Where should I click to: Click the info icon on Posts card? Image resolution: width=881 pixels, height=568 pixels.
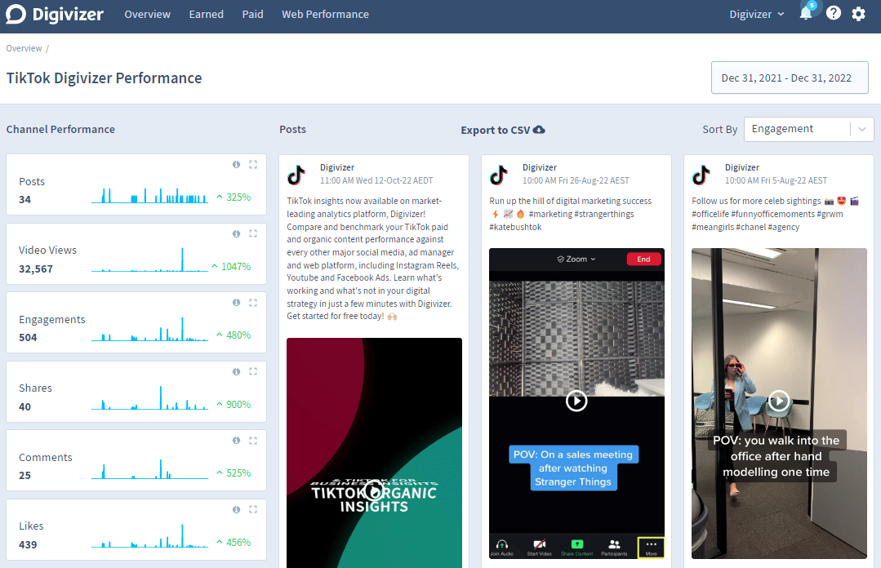click(237, 165)
